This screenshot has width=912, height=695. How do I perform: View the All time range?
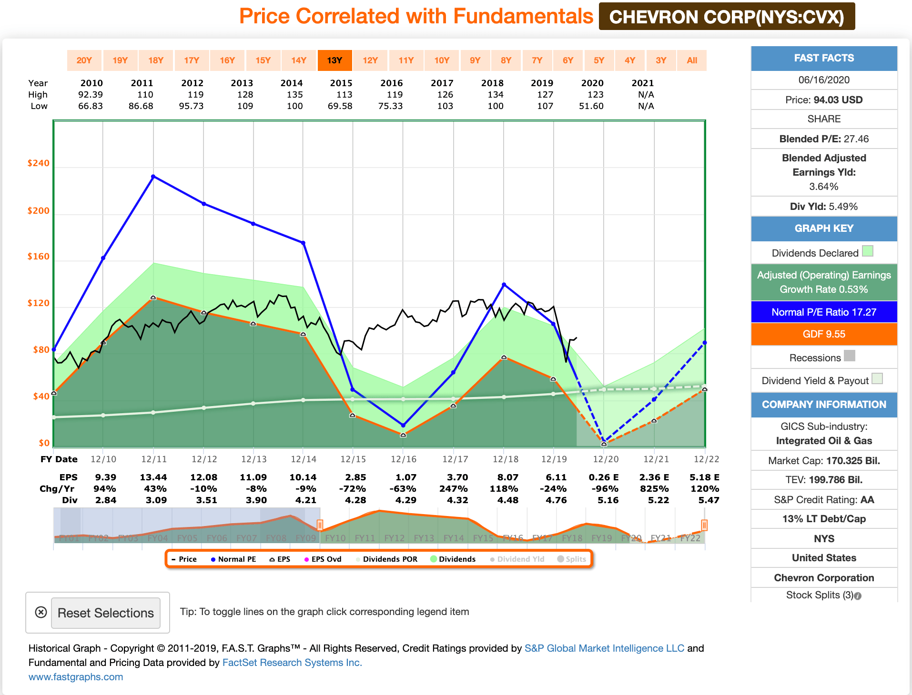(x=692, y=60)
